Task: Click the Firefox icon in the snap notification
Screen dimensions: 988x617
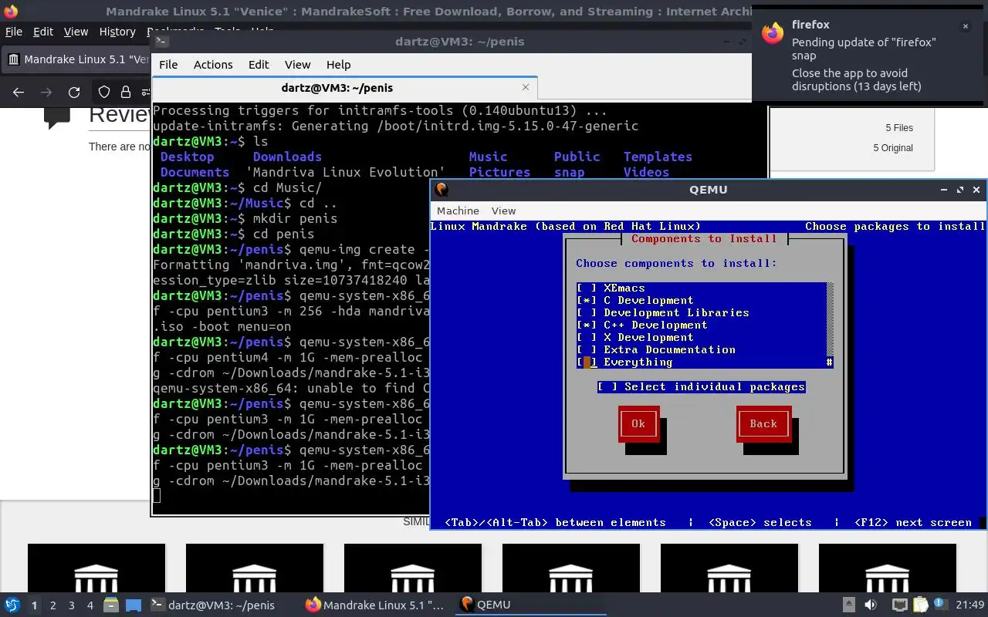Action: click(x=772, y=33)
